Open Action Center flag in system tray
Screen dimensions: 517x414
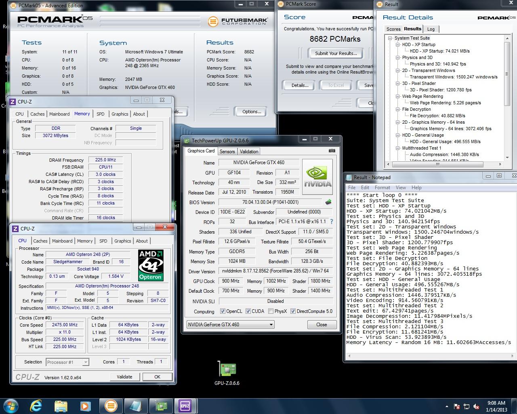[457, 406]
